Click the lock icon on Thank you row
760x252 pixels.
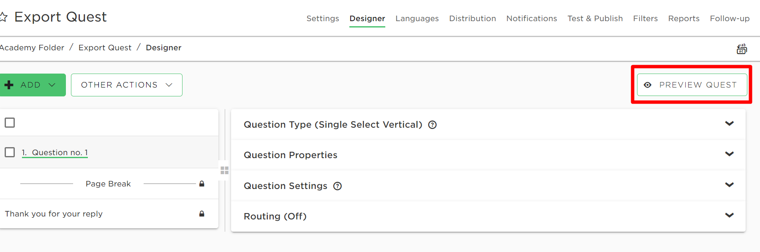(202, 214)
